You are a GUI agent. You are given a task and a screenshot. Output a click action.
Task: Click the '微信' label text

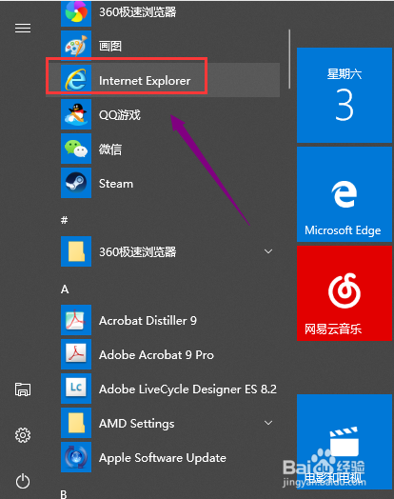(110, 150)
